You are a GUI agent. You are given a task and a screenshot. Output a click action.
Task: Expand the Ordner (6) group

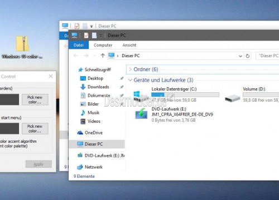(130, 69)
